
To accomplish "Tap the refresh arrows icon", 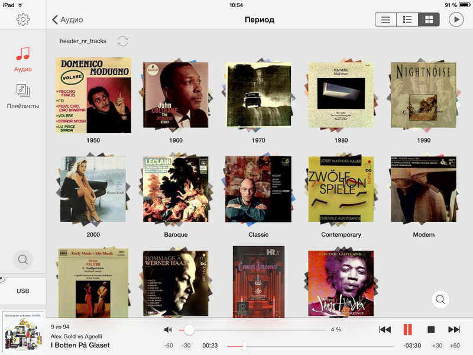I will point(123,41).
